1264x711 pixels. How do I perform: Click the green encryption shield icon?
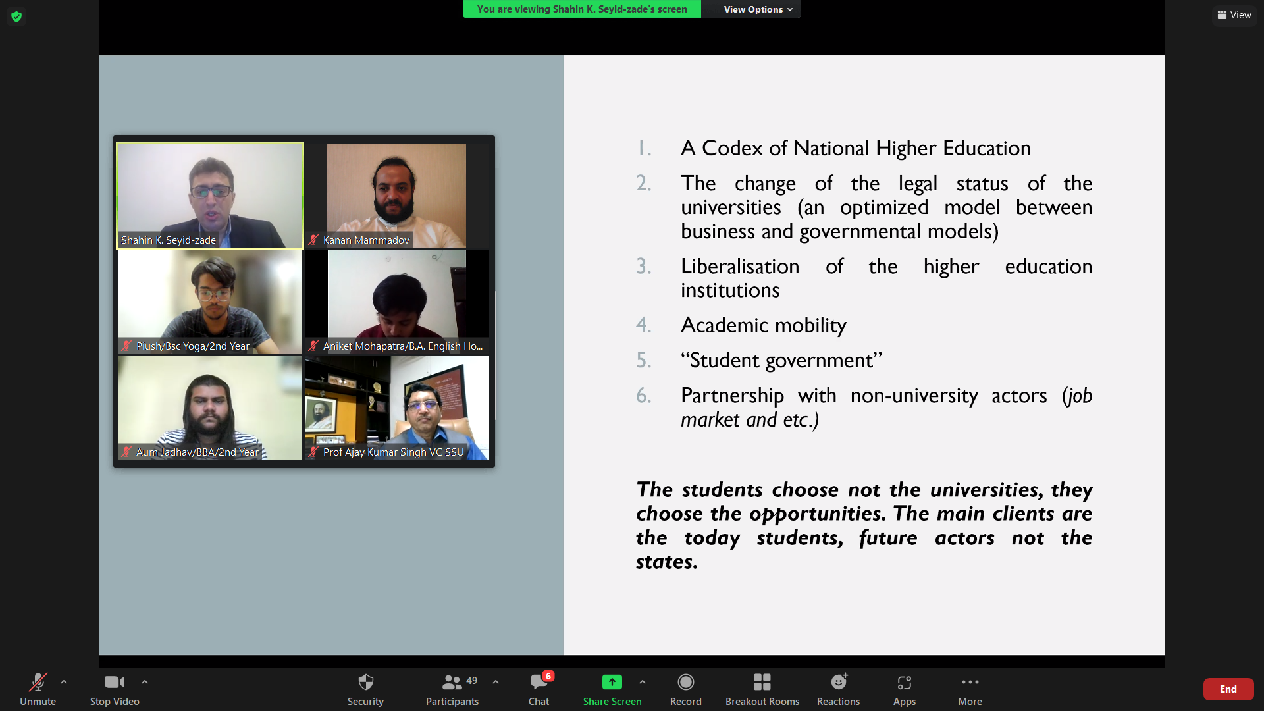tap(16, 16)
